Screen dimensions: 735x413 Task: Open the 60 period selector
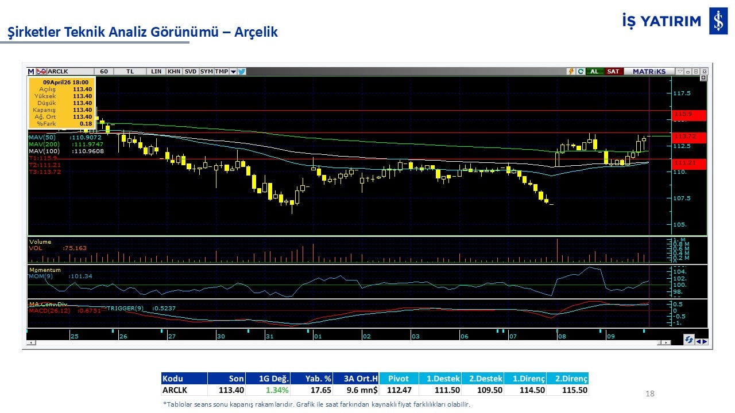(104, 72)
